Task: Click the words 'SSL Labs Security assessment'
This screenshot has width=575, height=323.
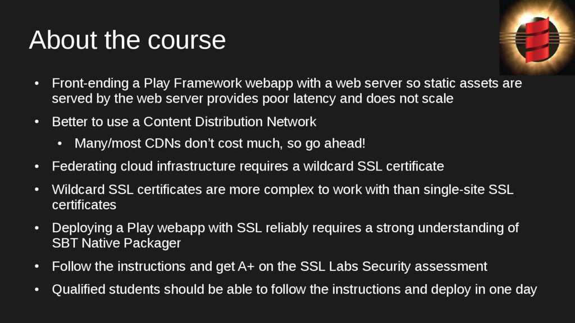Action: tap(394, 266)
